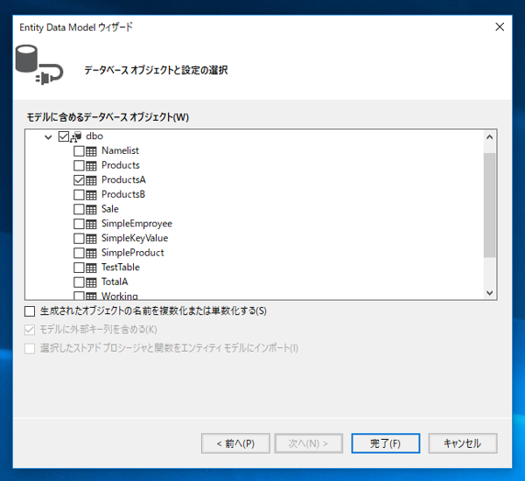Select the TotalA tree row label
This screenshot has height=481, width=525.
coord(115,282)
